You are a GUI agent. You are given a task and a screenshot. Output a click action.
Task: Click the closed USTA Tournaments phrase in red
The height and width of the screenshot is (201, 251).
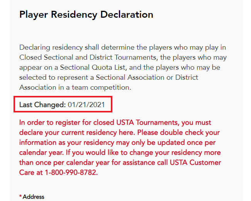(x=136, y=122)
